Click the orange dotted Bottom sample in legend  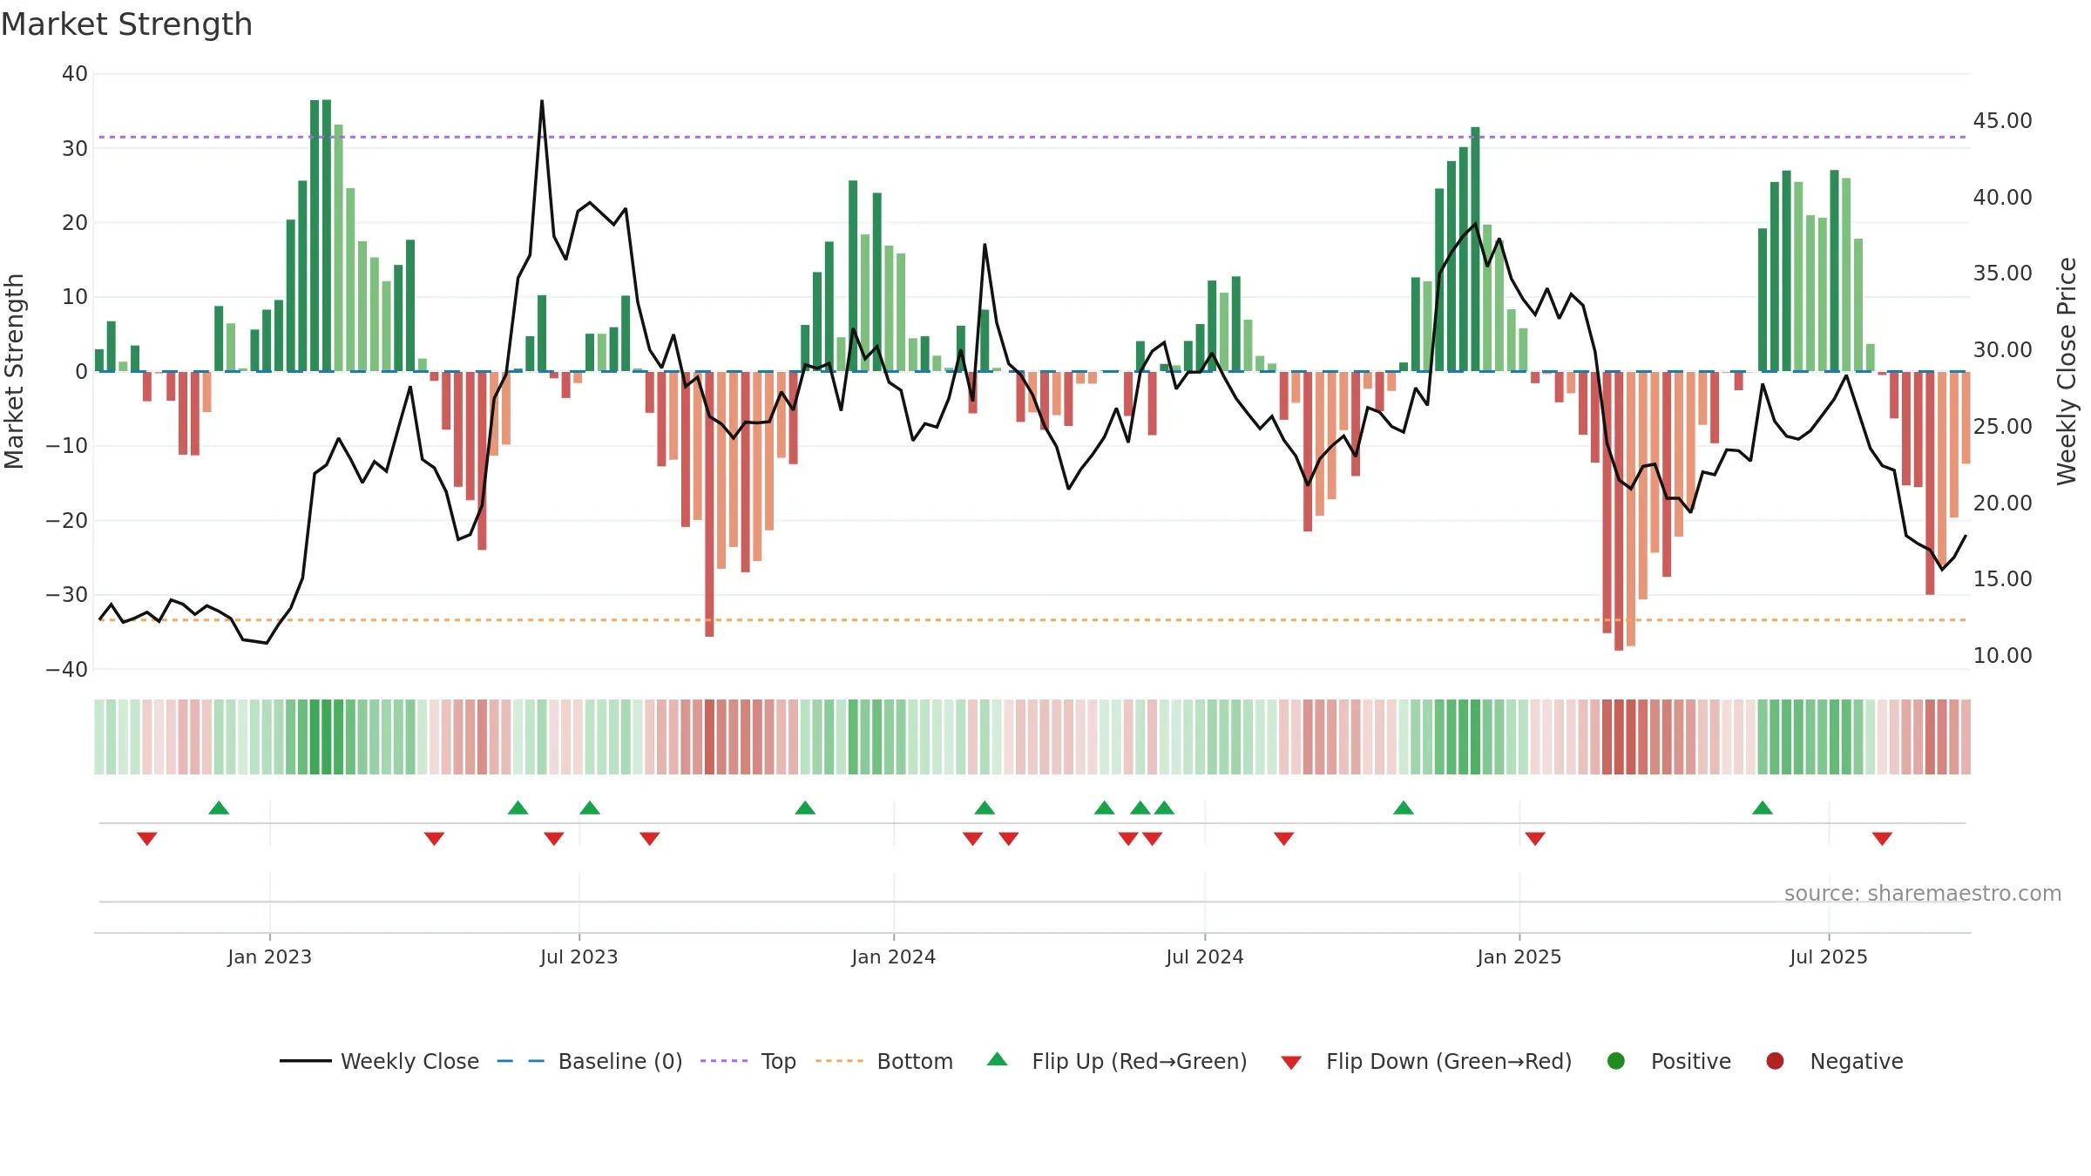[840, 1061]
